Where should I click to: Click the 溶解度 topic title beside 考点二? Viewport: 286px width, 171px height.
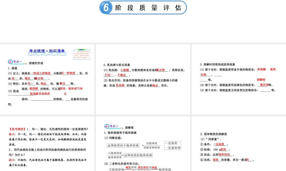point(129,128)
